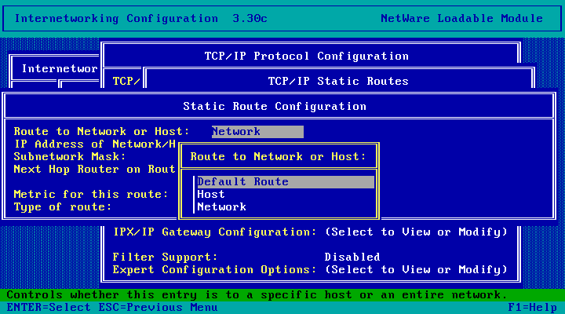Select 'IP Address of Network/H' field label
565x314 pixels.
(x=95, y=144)
